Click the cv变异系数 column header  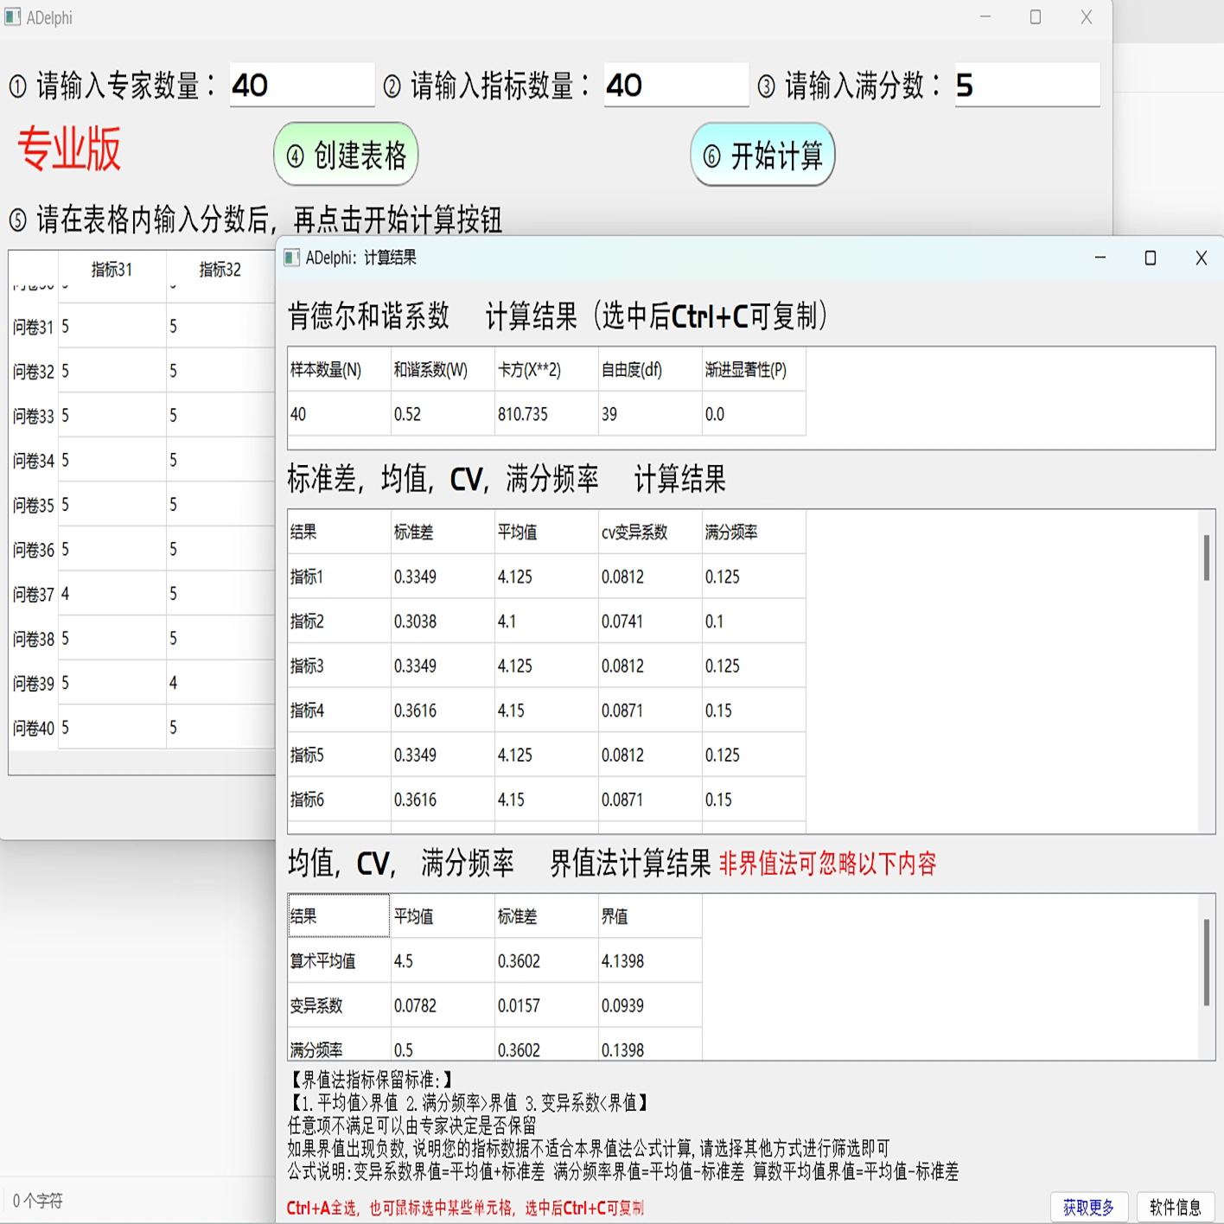[650, 532]
